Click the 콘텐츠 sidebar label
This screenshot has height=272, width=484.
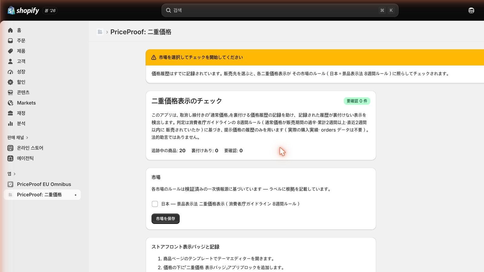click(23, 92)
